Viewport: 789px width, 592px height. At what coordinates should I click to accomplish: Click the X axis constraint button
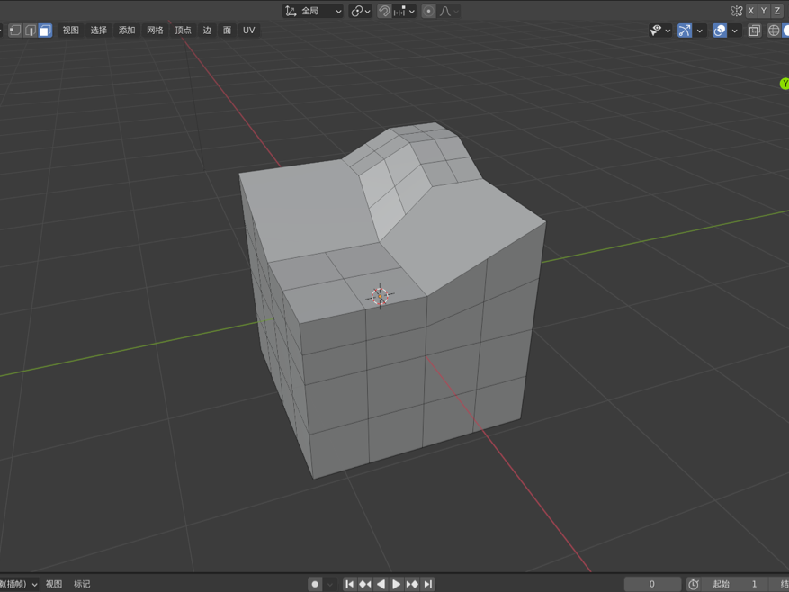pyautogui.click(x=751, y=10)
